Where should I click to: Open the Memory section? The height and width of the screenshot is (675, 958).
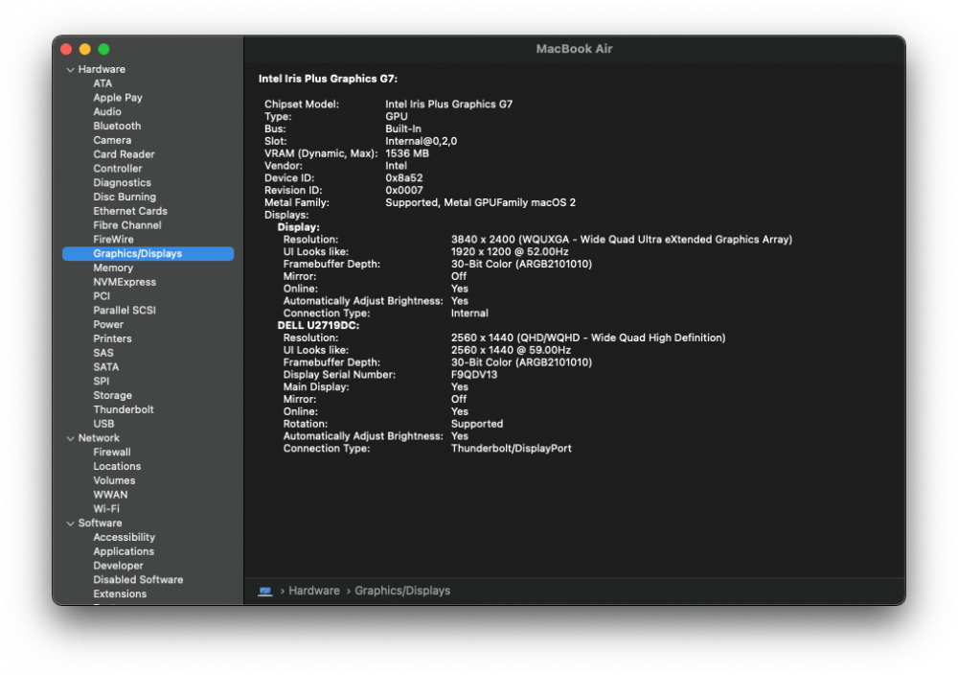tap(113, 268)
